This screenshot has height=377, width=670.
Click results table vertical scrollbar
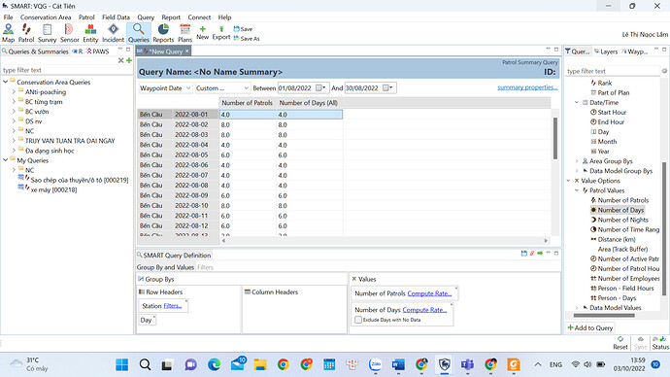(555, 138)
